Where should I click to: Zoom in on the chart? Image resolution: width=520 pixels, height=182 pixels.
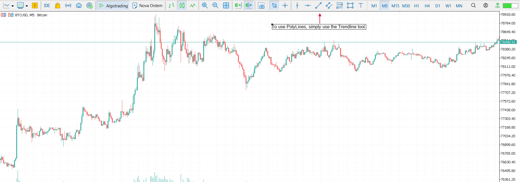click(205, 5)
